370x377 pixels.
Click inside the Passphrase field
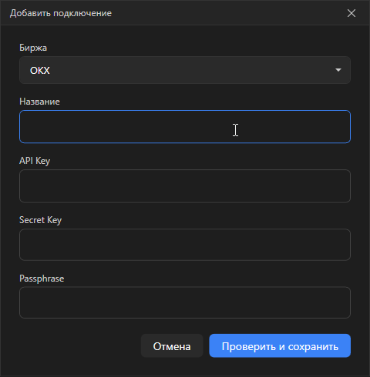point(185,302)
